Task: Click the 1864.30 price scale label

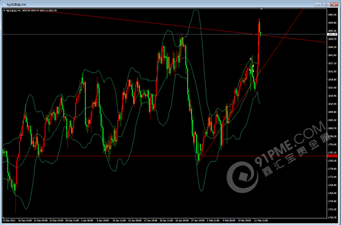Action: click(x=332, y=15)
